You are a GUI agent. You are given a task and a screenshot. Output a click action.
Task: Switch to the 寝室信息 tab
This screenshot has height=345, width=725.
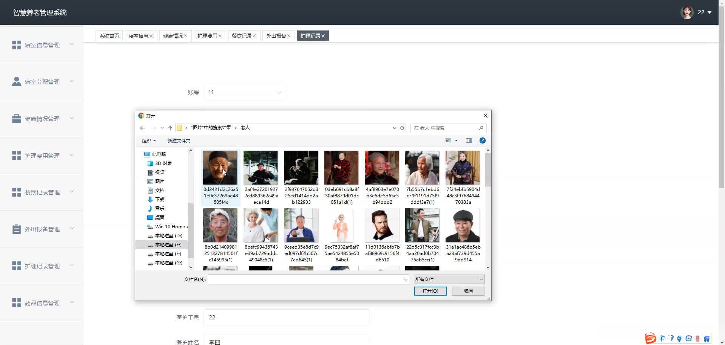click(x=139, y=36)
